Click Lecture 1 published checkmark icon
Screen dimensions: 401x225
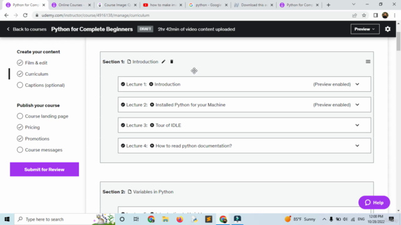(x=123, y=84)
